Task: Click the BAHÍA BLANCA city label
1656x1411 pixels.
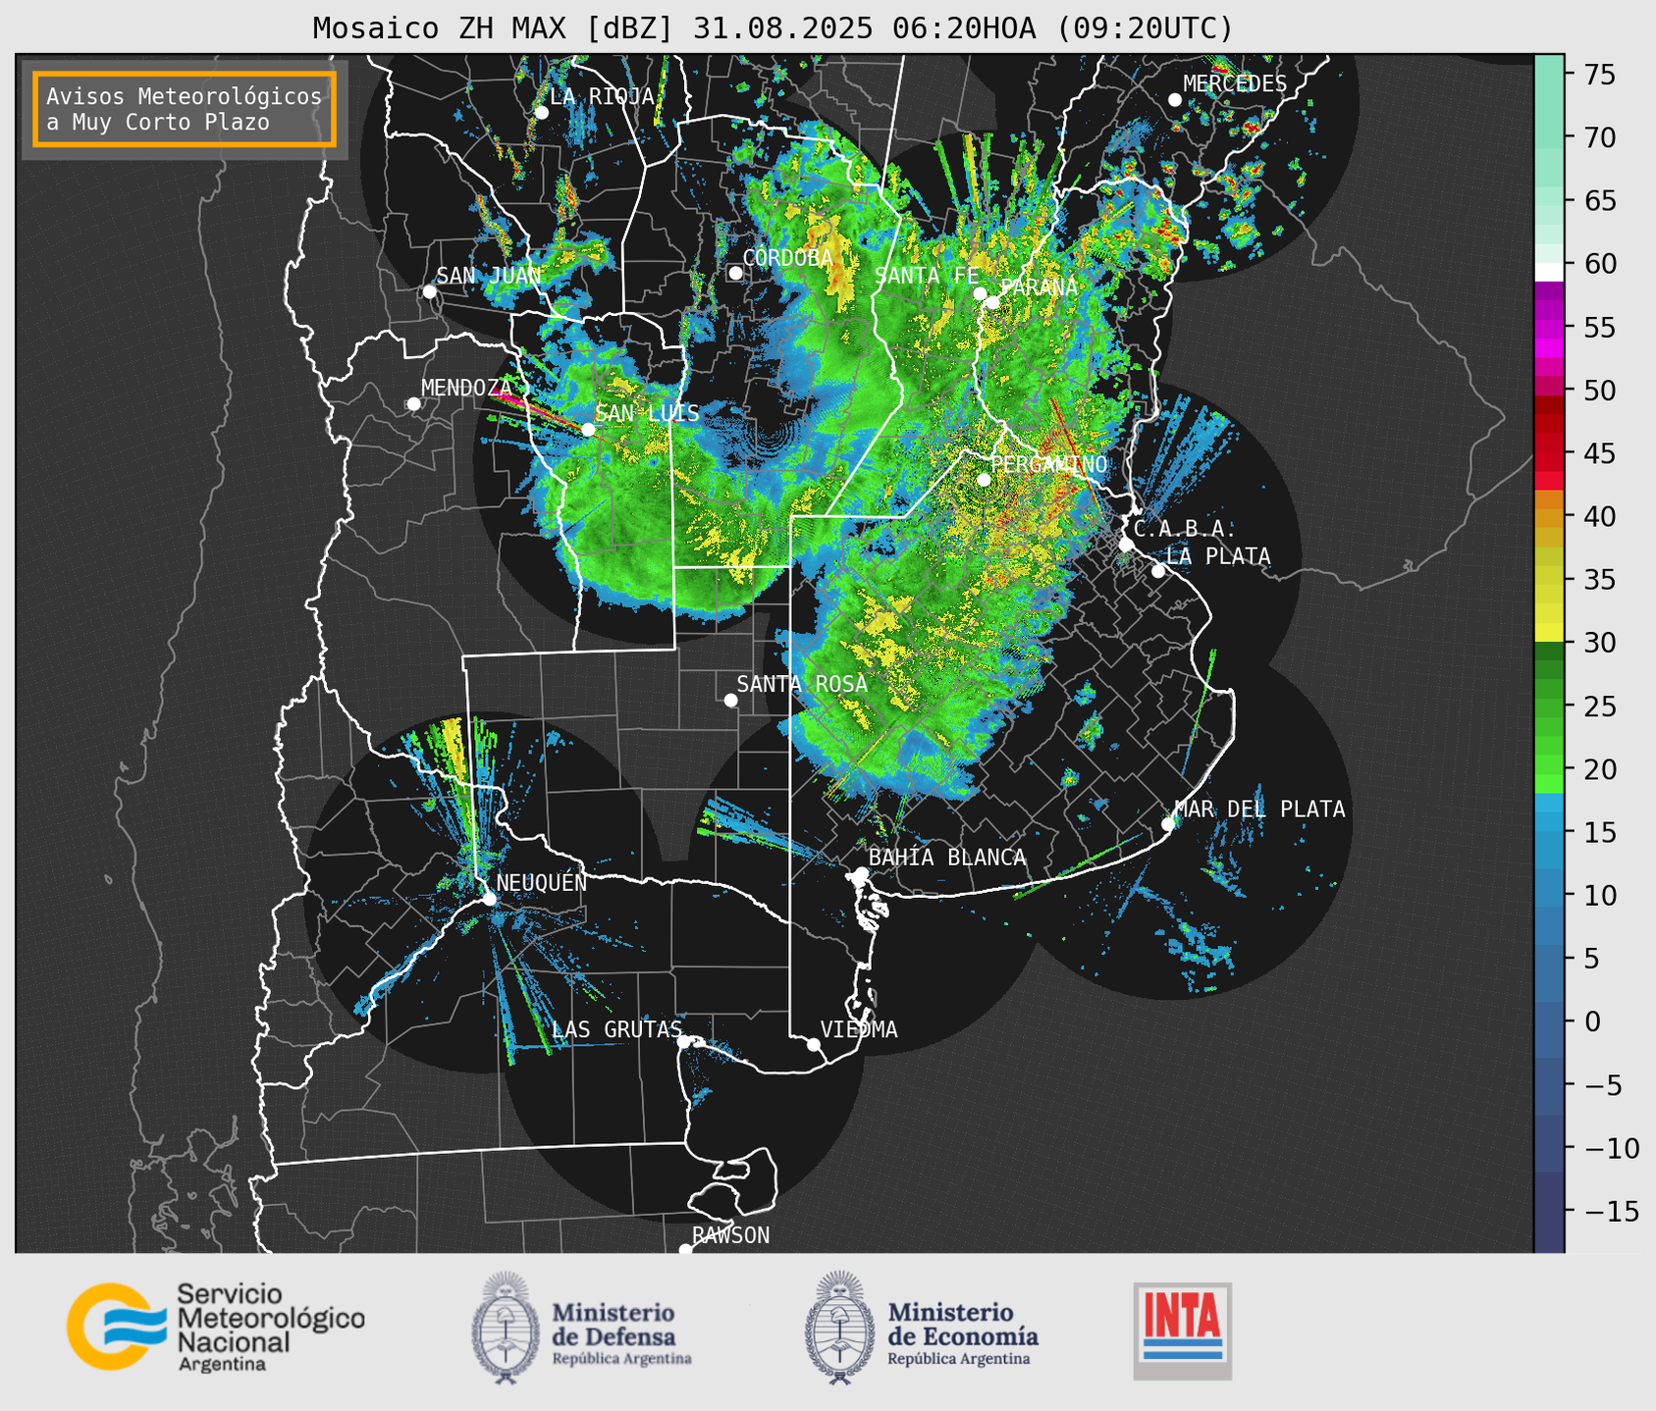Action: coord(947,858)
